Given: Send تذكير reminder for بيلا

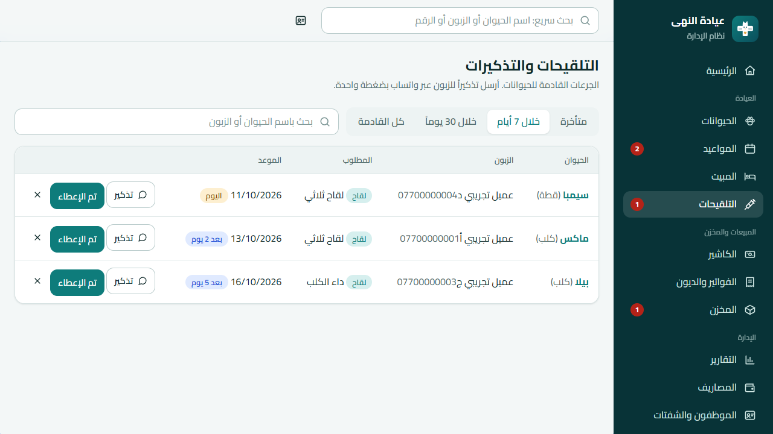Looking at the screenshot, I should click(131, 281).
